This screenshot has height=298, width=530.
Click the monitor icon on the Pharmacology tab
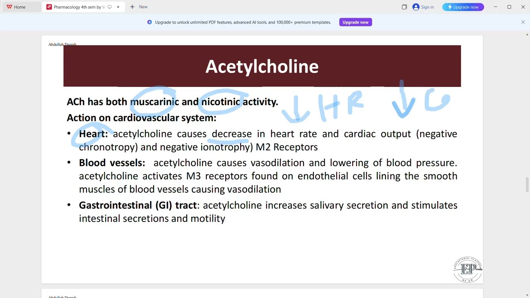[x=110, y=7]
